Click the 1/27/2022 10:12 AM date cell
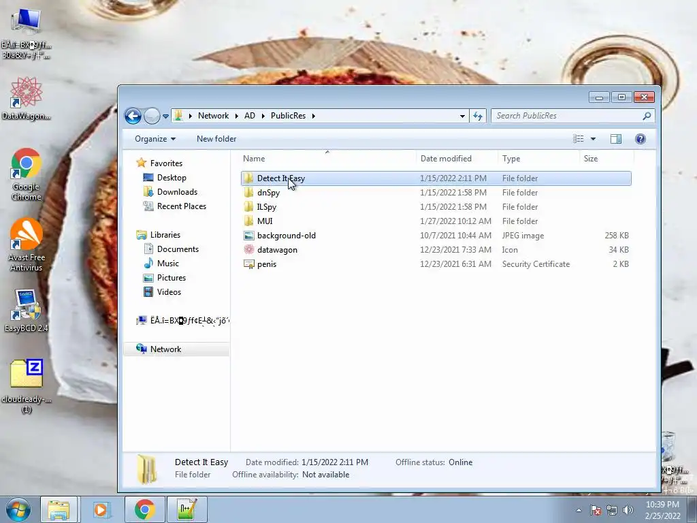697x523 pixels. [x=455, y=221]
